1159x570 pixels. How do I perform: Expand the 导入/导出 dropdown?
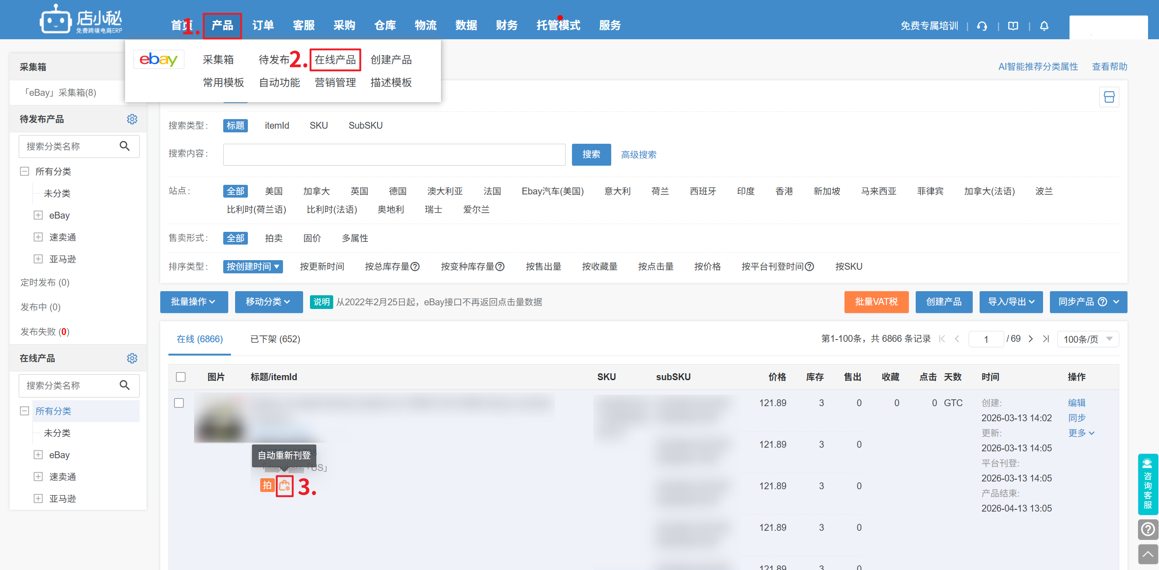pos(1011,302)
